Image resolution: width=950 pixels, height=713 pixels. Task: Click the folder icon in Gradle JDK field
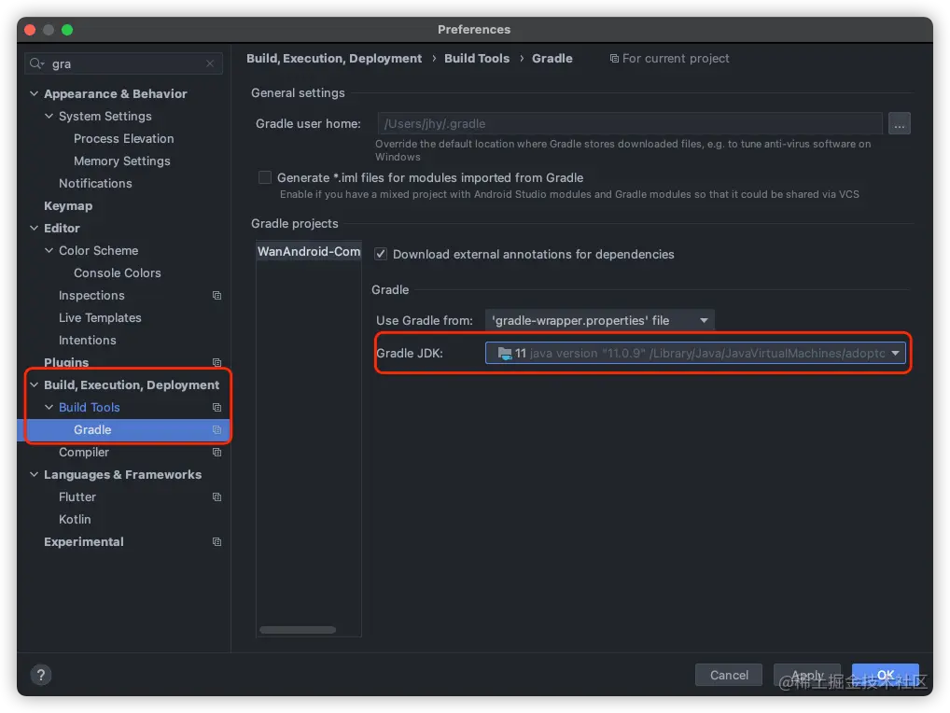coord(504,353)
